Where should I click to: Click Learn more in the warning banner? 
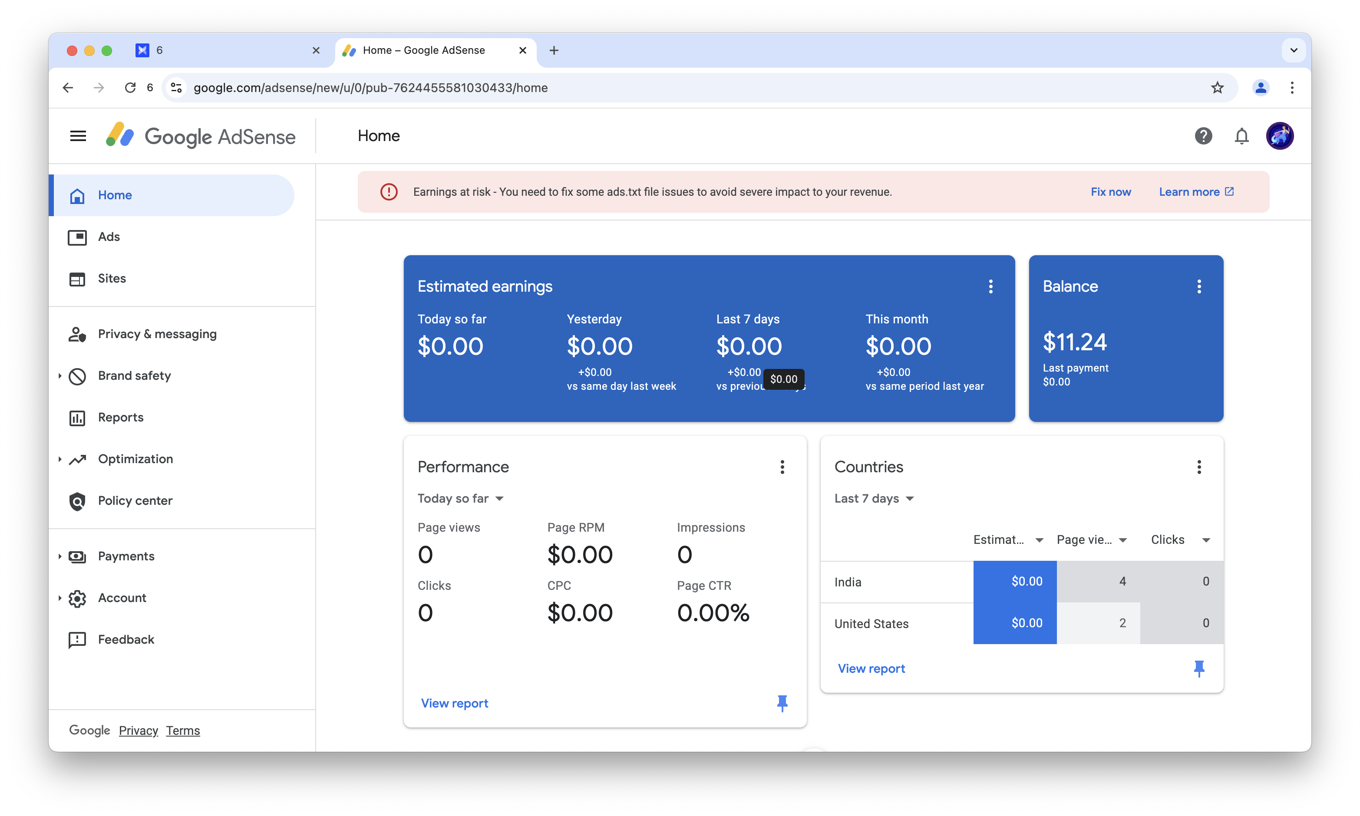(1196, 192)
